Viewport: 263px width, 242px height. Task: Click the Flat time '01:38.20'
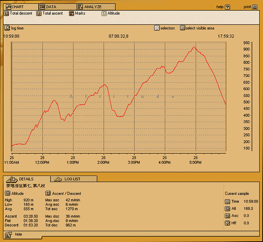31,221
